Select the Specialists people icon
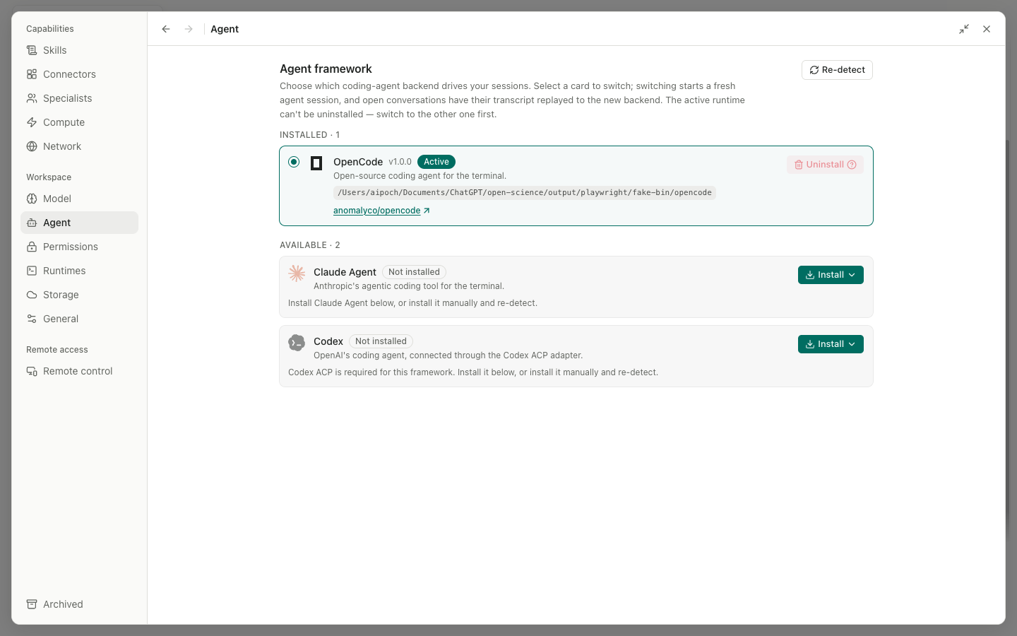Viewport: 1017px width, 636px height. [x=32, y=98]
